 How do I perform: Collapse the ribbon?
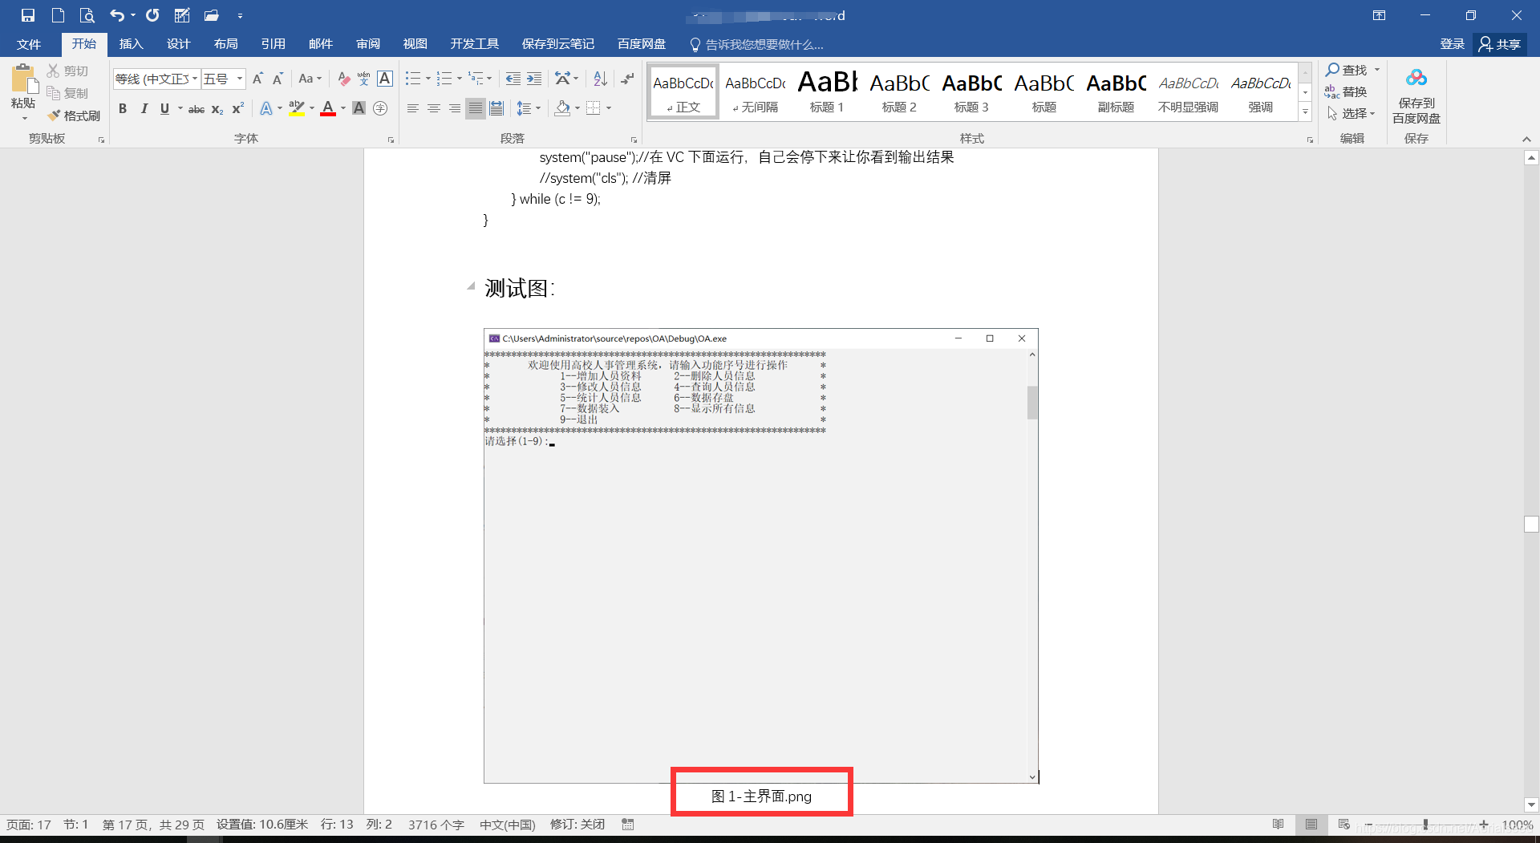tap(1526, 139)
